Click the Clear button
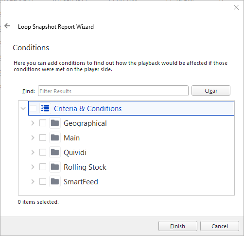The width and height of the screenshot is (244, 236). [x=211, y=91]
